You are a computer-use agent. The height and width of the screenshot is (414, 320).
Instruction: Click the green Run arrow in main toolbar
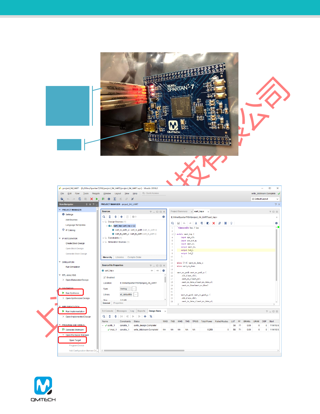click(x=97, y=199)
